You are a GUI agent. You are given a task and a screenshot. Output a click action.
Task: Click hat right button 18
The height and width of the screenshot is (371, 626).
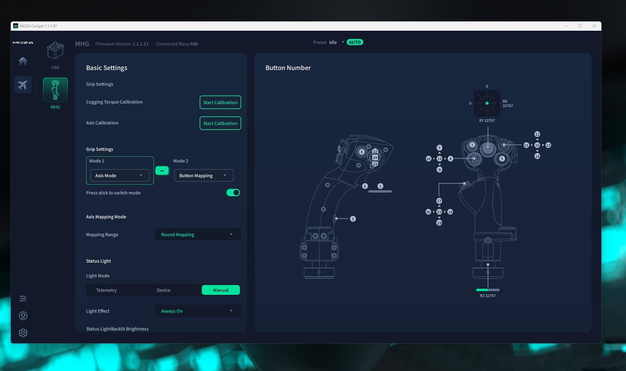(x=450, y=212)
